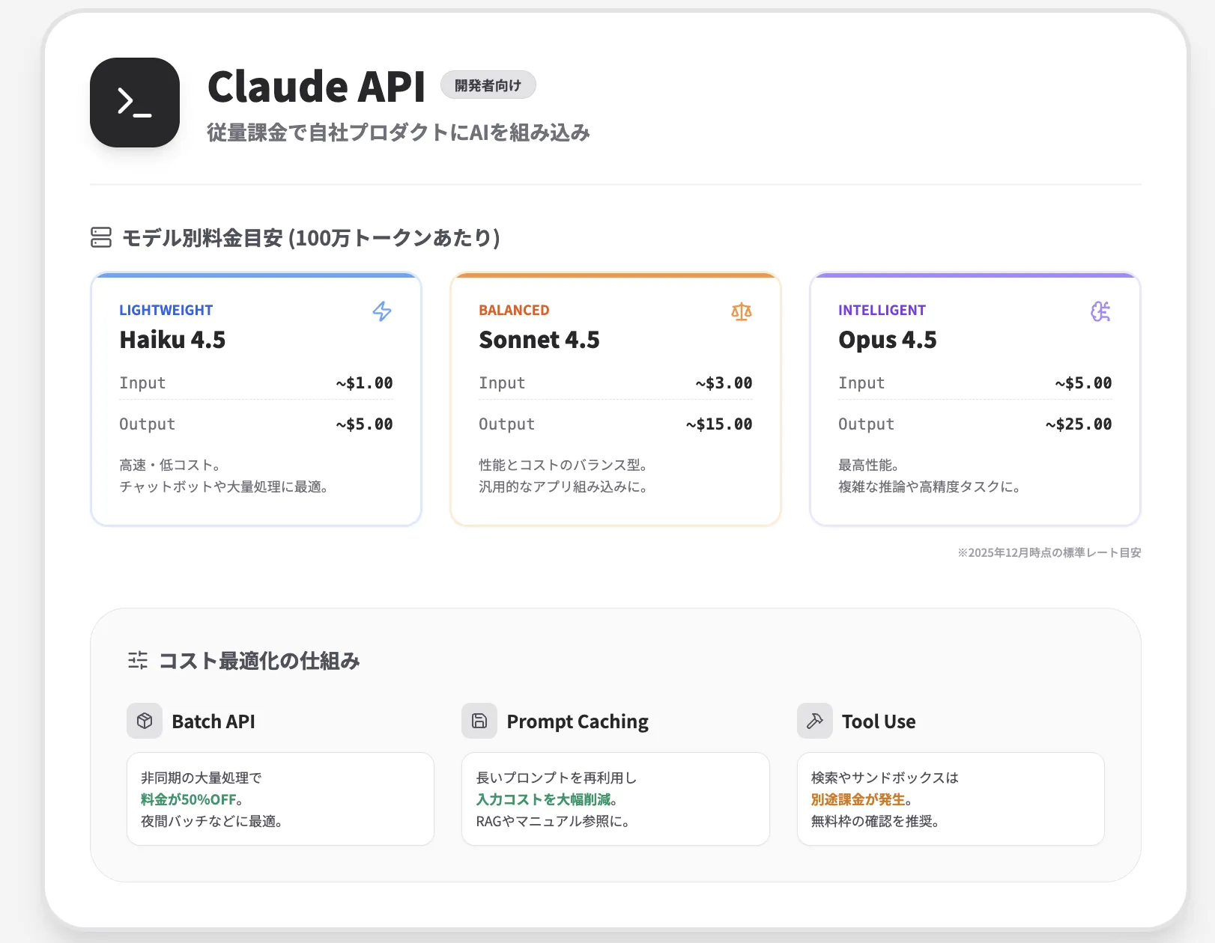Click the LIGHTWEIGHT label on the Haiku card
Viewport: 1215px width, 943px height.
tap(166, 309)
